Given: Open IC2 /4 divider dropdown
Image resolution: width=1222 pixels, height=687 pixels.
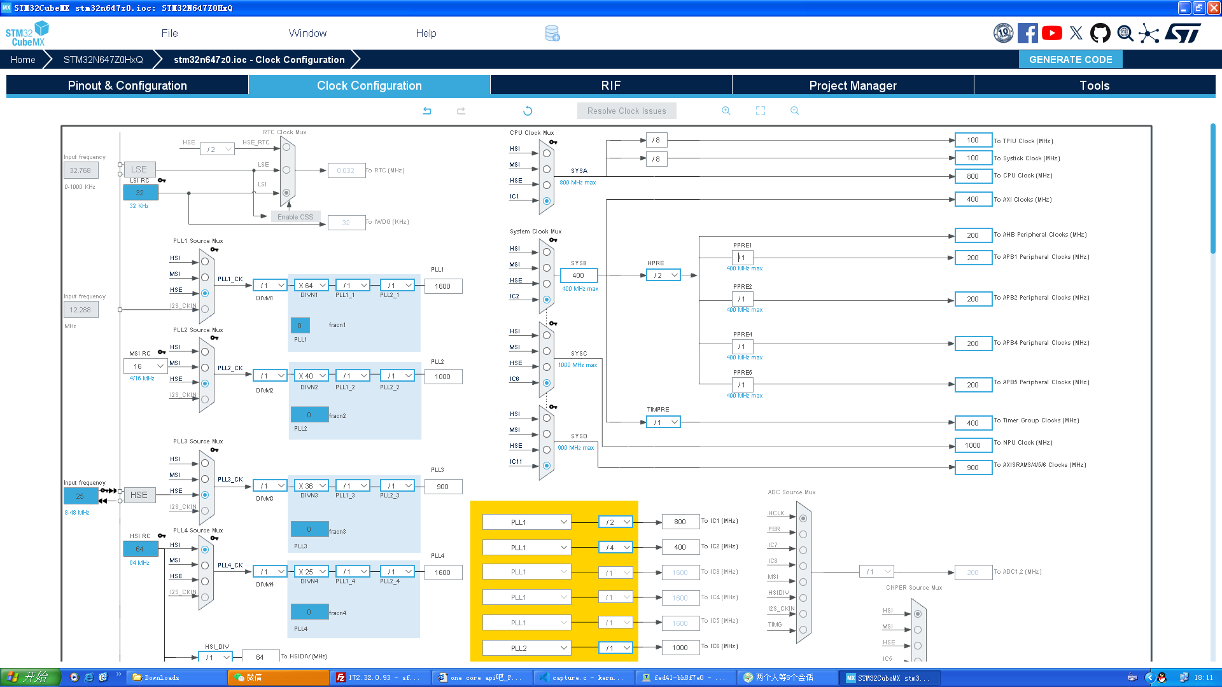Looking at the screenshot, I should coord(615,547).
